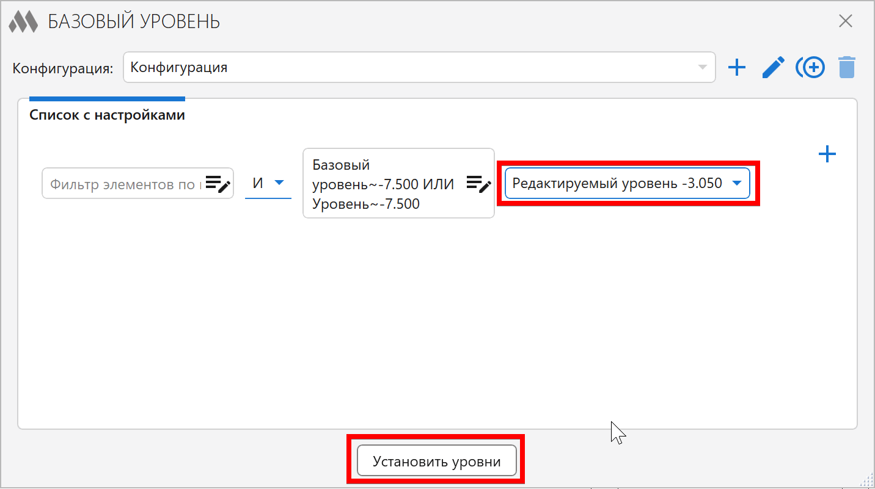
Task: Click the Установить уровни button
Action: tap(437, 462)
